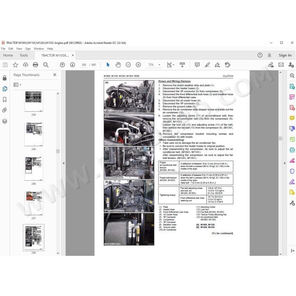This screenshot has width=296, height=296.
Task: Go to the next page arrow
Action: (x=72, y=65)
